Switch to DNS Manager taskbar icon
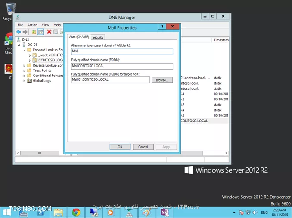Screen dimensions: 292x218 129,212
